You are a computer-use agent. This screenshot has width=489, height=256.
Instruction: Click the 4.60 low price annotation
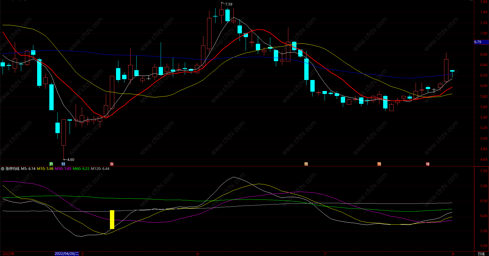[x=70, y=160]
